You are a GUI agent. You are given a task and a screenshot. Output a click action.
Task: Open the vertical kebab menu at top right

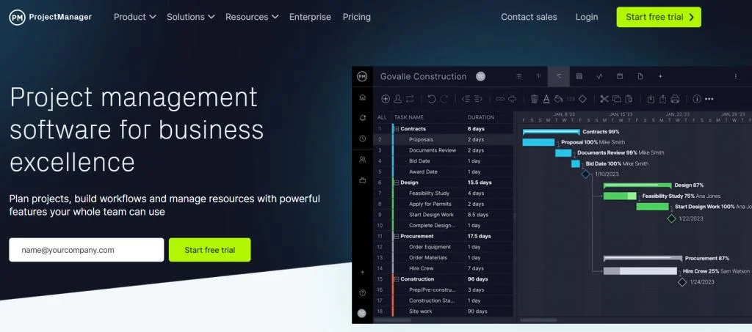[736, 76]
